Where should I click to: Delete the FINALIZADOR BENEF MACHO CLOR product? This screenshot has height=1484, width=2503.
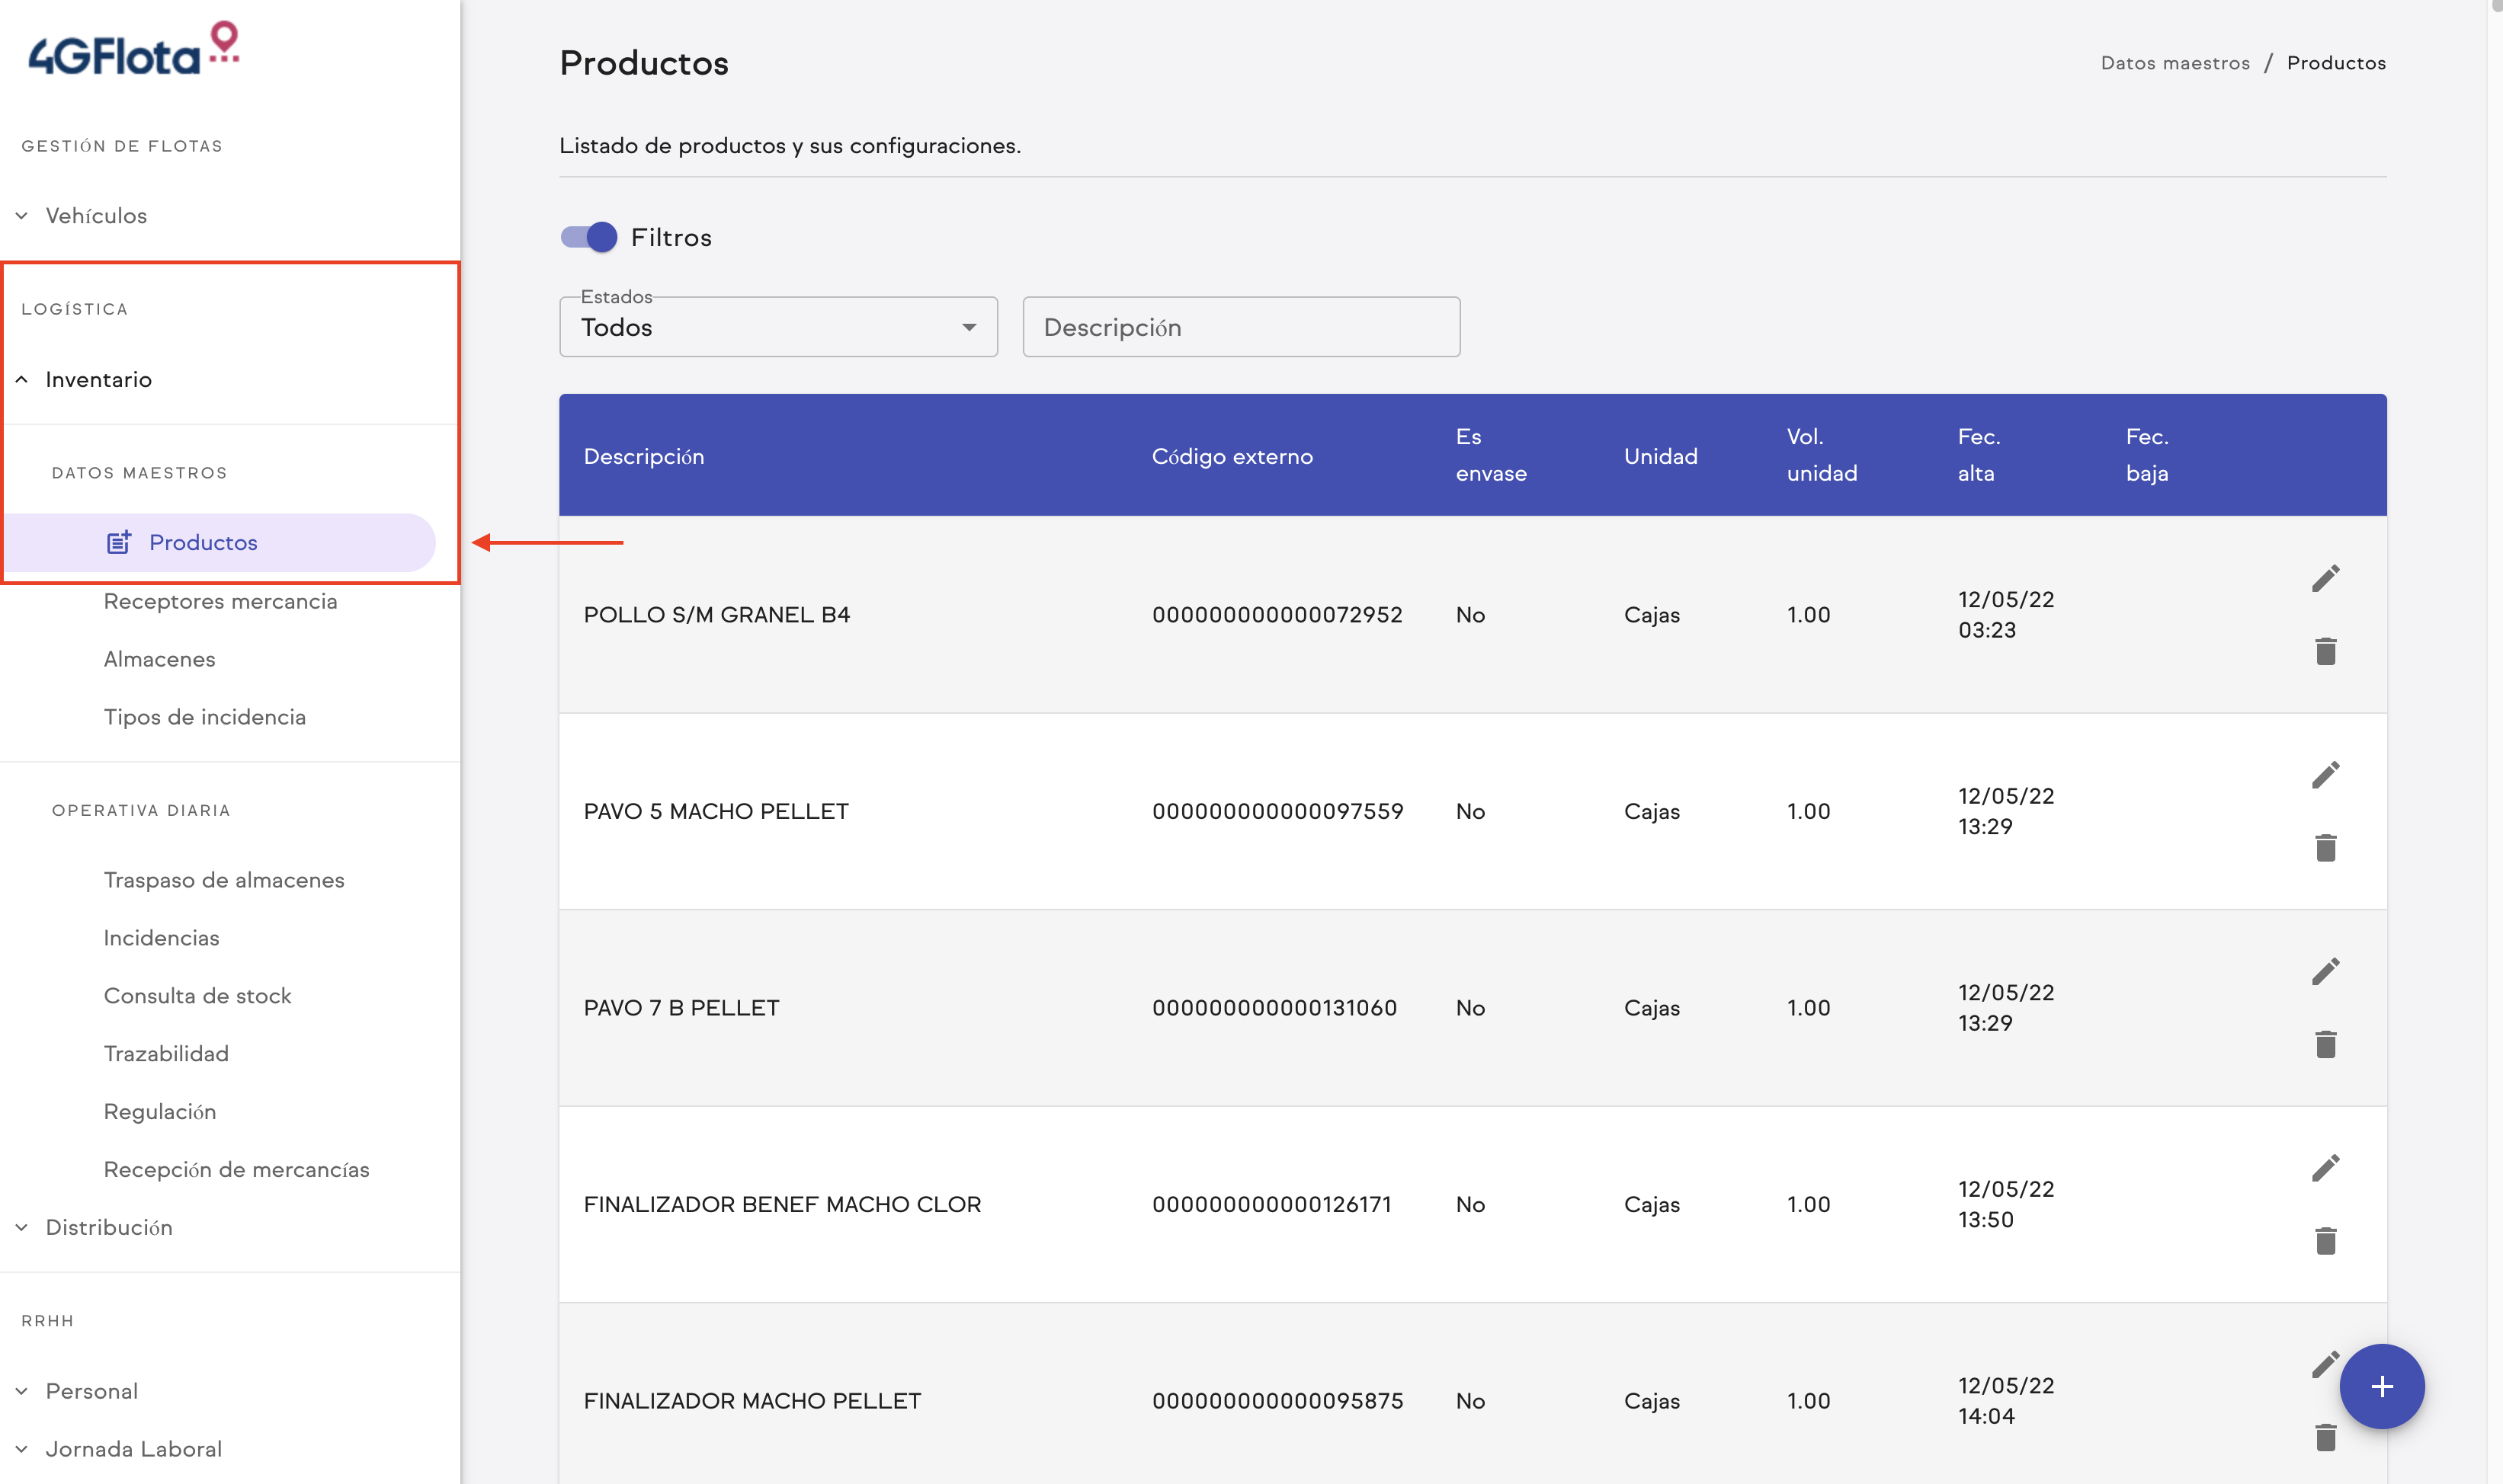[x=2327, y=1241]
